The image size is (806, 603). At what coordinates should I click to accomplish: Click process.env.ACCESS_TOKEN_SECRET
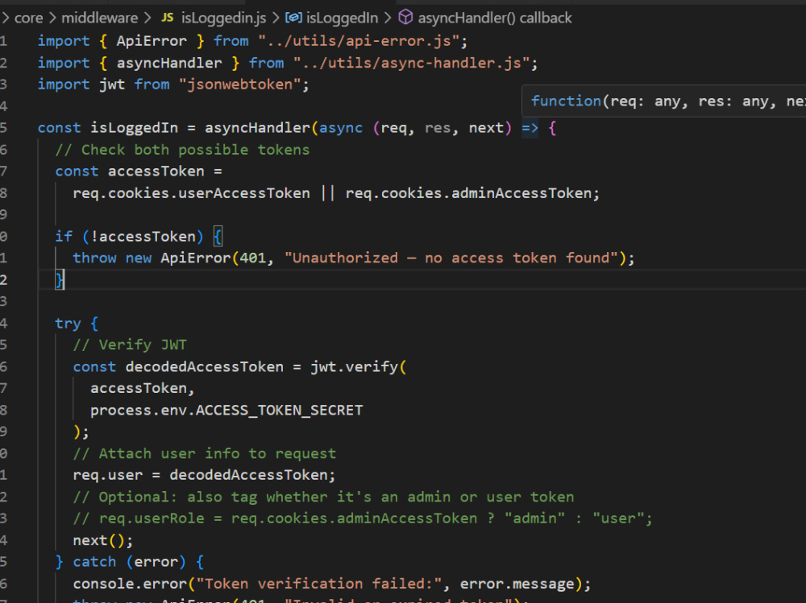pyautogui.click(x=226, y=410)
